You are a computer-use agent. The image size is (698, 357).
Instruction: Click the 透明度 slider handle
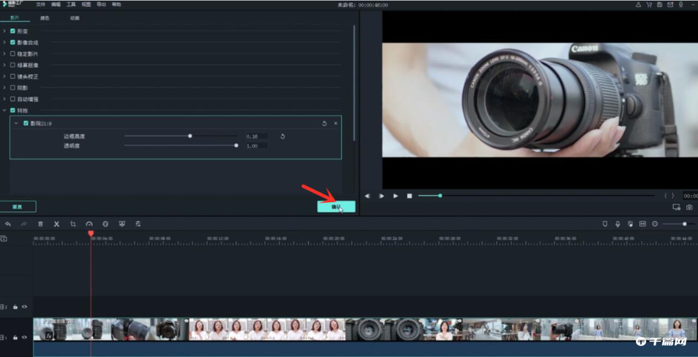(236, 146)
